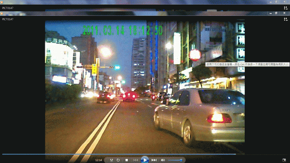Minimize the back player window

pos(271,2)
